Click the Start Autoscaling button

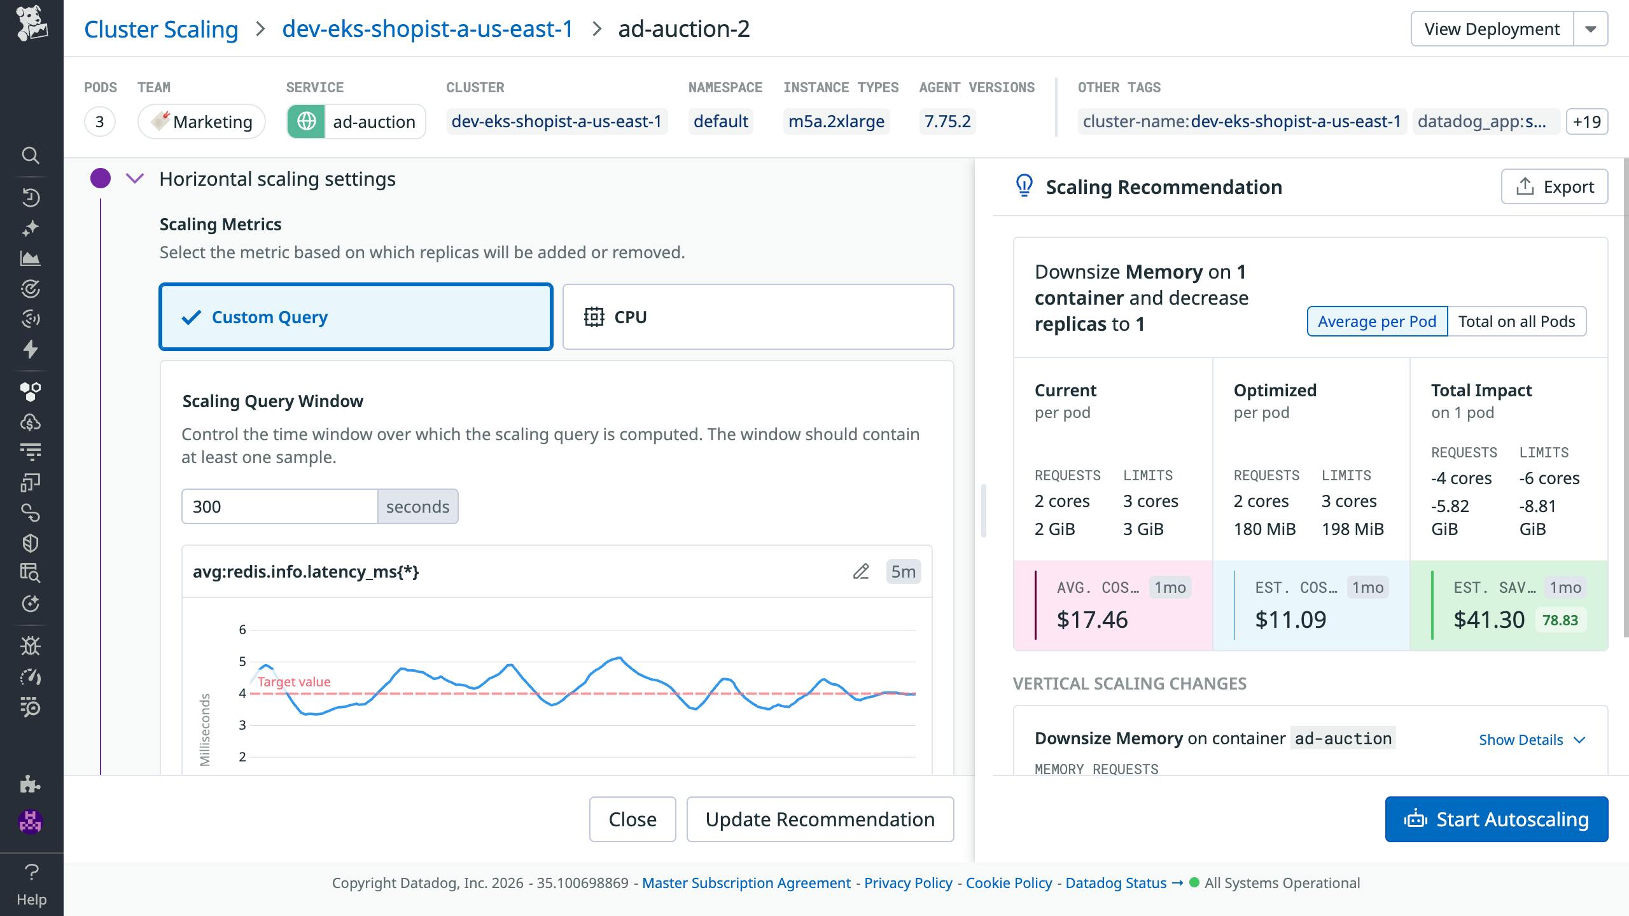click(1496, 819)
